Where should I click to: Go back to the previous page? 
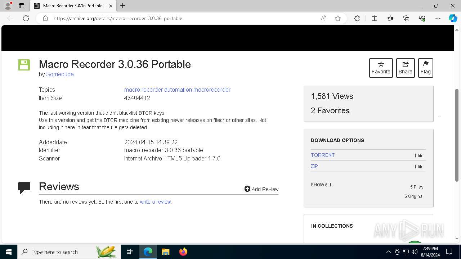10,18
